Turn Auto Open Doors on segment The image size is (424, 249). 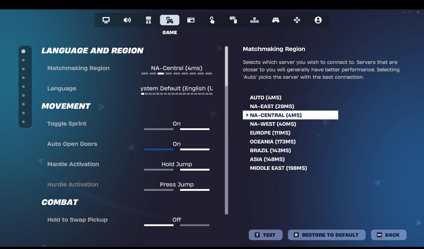click(195, 150)
